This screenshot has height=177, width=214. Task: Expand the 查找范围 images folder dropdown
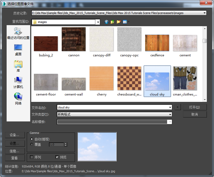pos(98,22)
